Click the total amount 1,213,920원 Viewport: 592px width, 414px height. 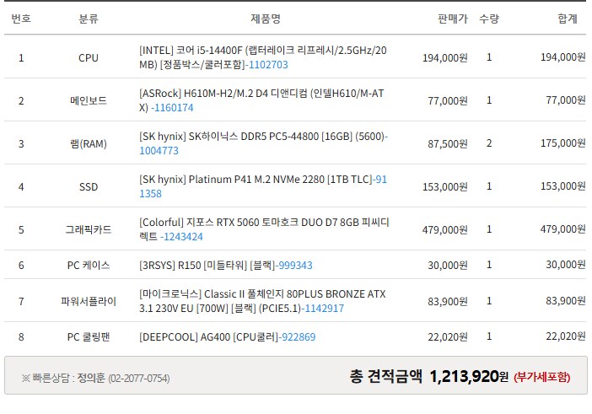tap(469, 376)
